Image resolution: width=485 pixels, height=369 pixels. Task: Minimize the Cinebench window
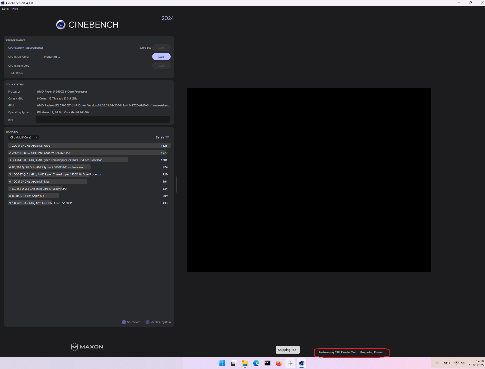(459, 3)
